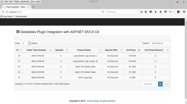Select the Long-Sleeve Logo Jersey, L cell
Image resolution: width=187 pixels, height=104 pixels.
(85, 56)
